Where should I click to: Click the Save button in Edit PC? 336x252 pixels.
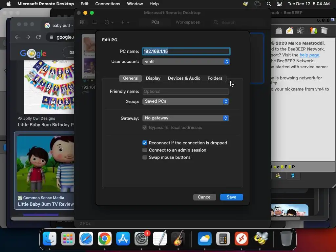[231, 197]
